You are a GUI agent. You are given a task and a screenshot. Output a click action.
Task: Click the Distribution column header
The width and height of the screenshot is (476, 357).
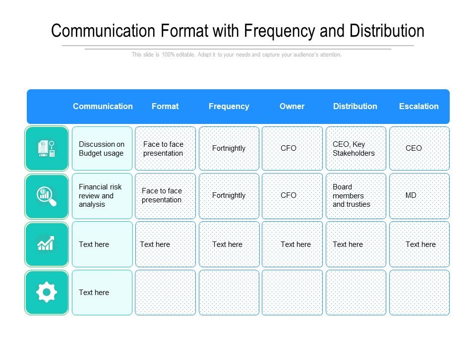coord(355,106)
